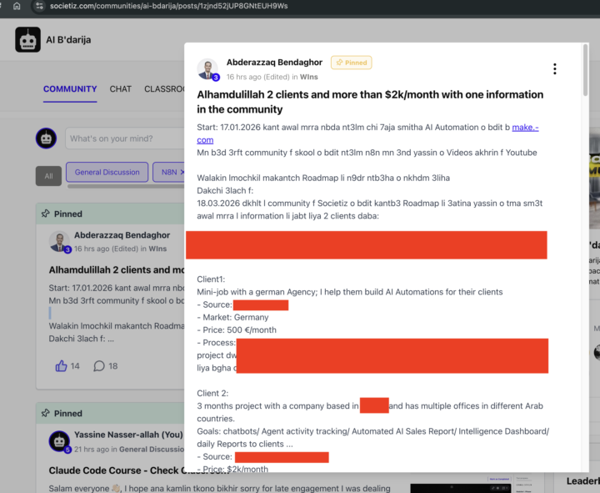
Task: Click the category filter horizontal scrollbar
Action: (126, 187)
